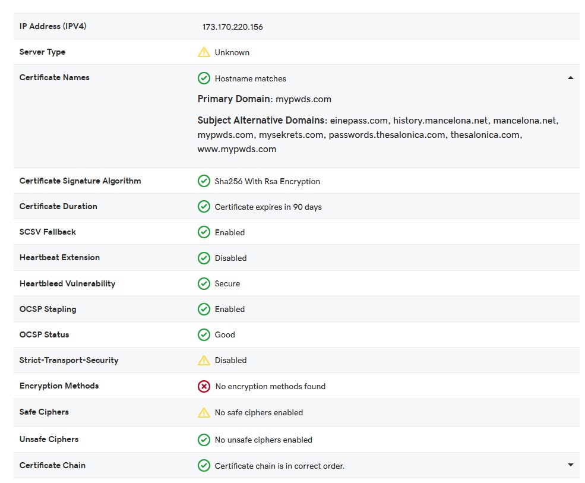Screen dimensions: 585x483
Task: Click the check icon in SCSV Fallback row
Action: click(204, 232)
